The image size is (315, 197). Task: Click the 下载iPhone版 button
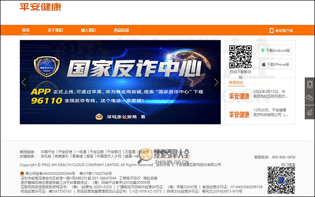pyautogui.click(x=276, y=64)
